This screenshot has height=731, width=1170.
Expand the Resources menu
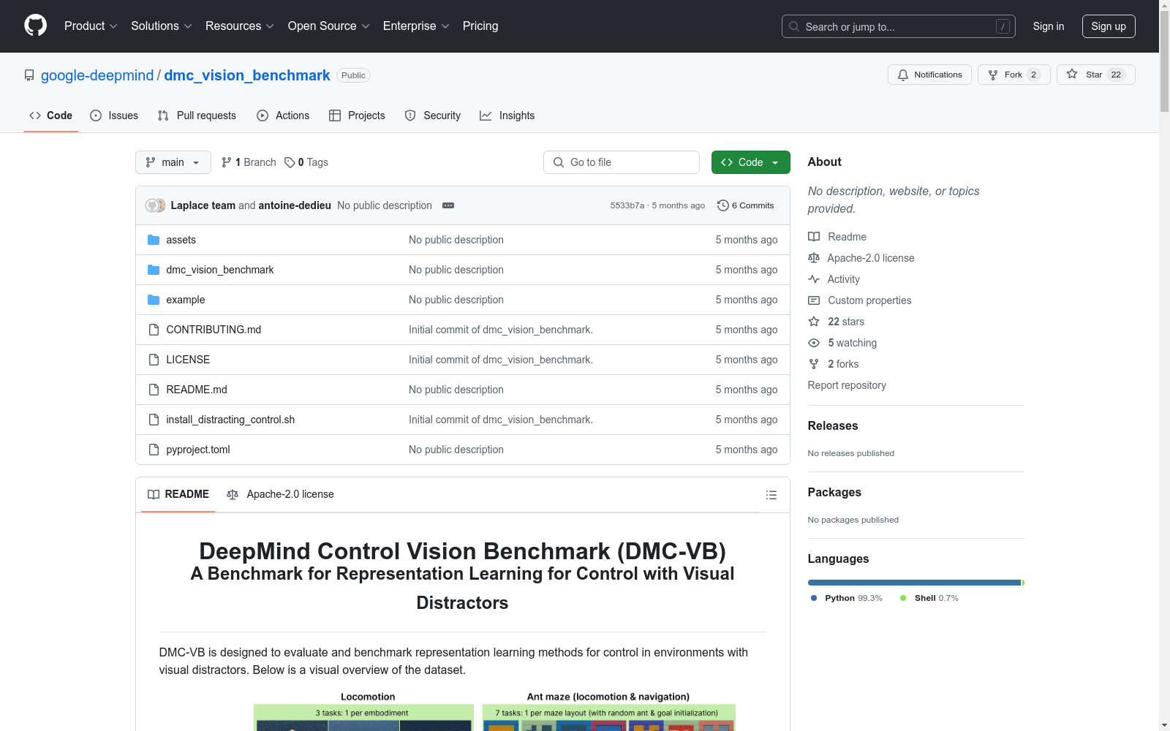coord(240,26)
